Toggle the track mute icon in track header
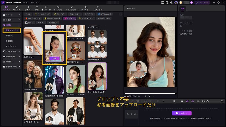Image resolution: width=226 pixels, height=127 pixels. [x=135, y=114]
